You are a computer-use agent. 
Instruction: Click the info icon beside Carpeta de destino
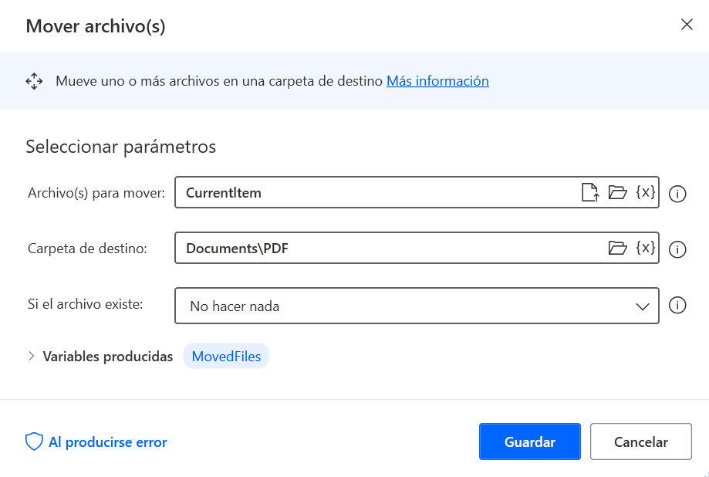click(x=677, y=249)
